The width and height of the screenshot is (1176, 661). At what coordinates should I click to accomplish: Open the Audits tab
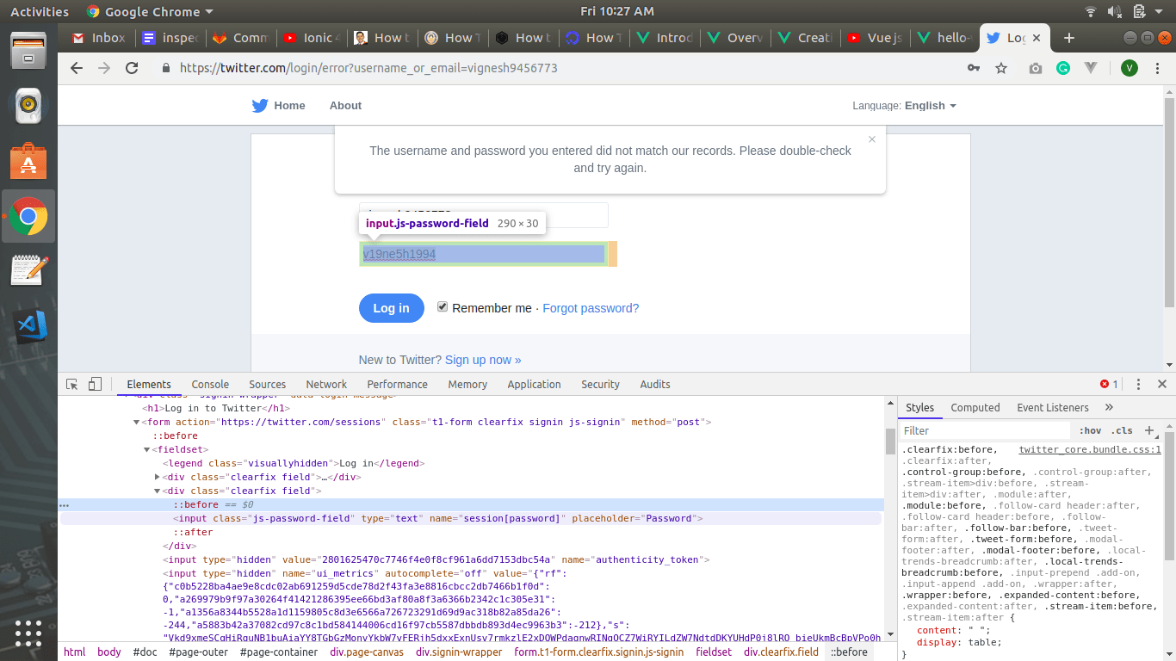point(655,385)
